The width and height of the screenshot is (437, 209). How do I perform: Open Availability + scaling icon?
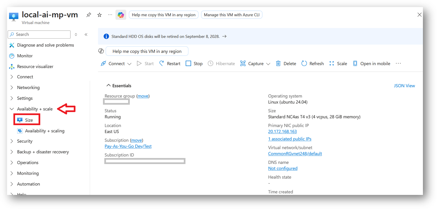[20, 131]
